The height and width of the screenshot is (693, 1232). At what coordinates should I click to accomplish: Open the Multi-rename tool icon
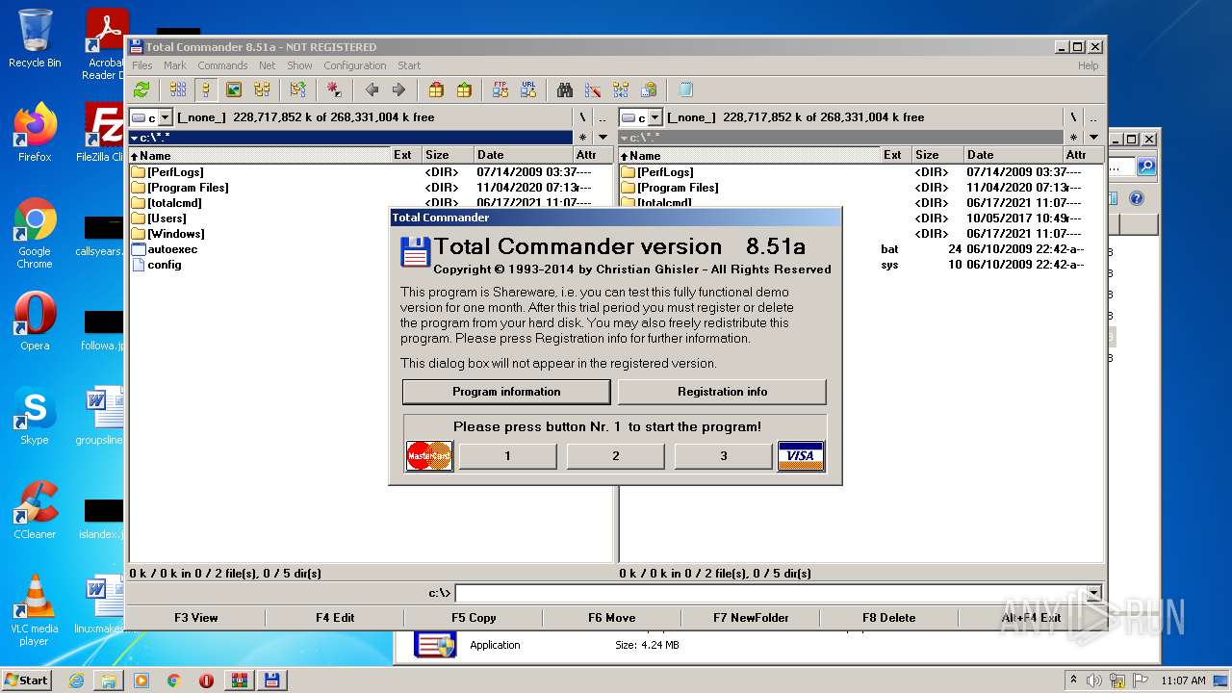(593, 90)
